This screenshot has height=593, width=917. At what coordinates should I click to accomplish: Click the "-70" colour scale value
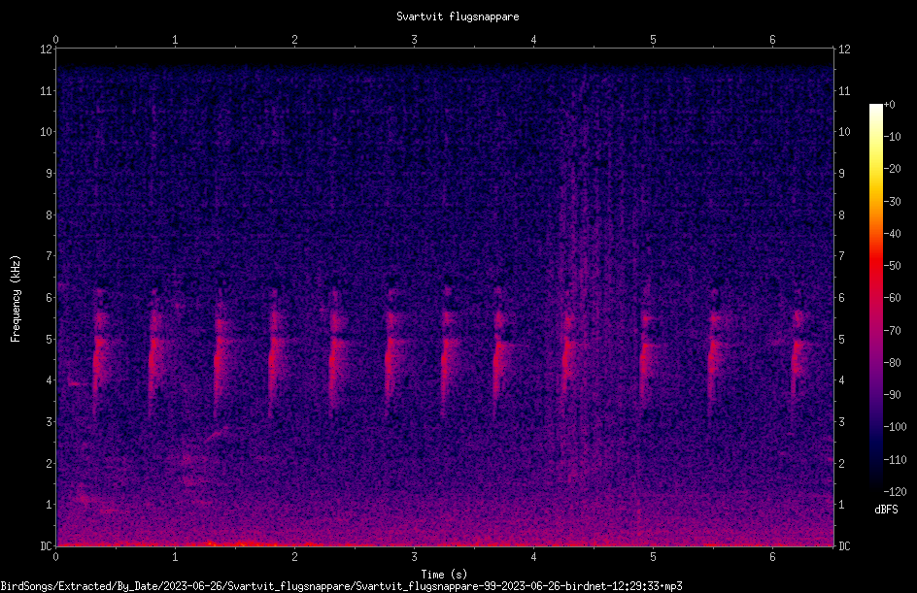[x=893, y=331]
